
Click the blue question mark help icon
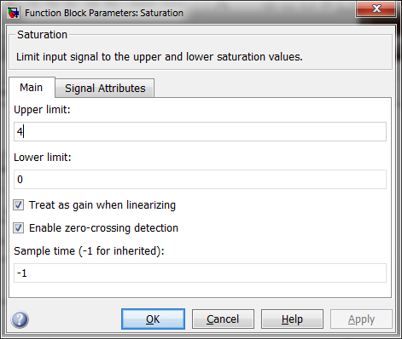pos(20,319)
